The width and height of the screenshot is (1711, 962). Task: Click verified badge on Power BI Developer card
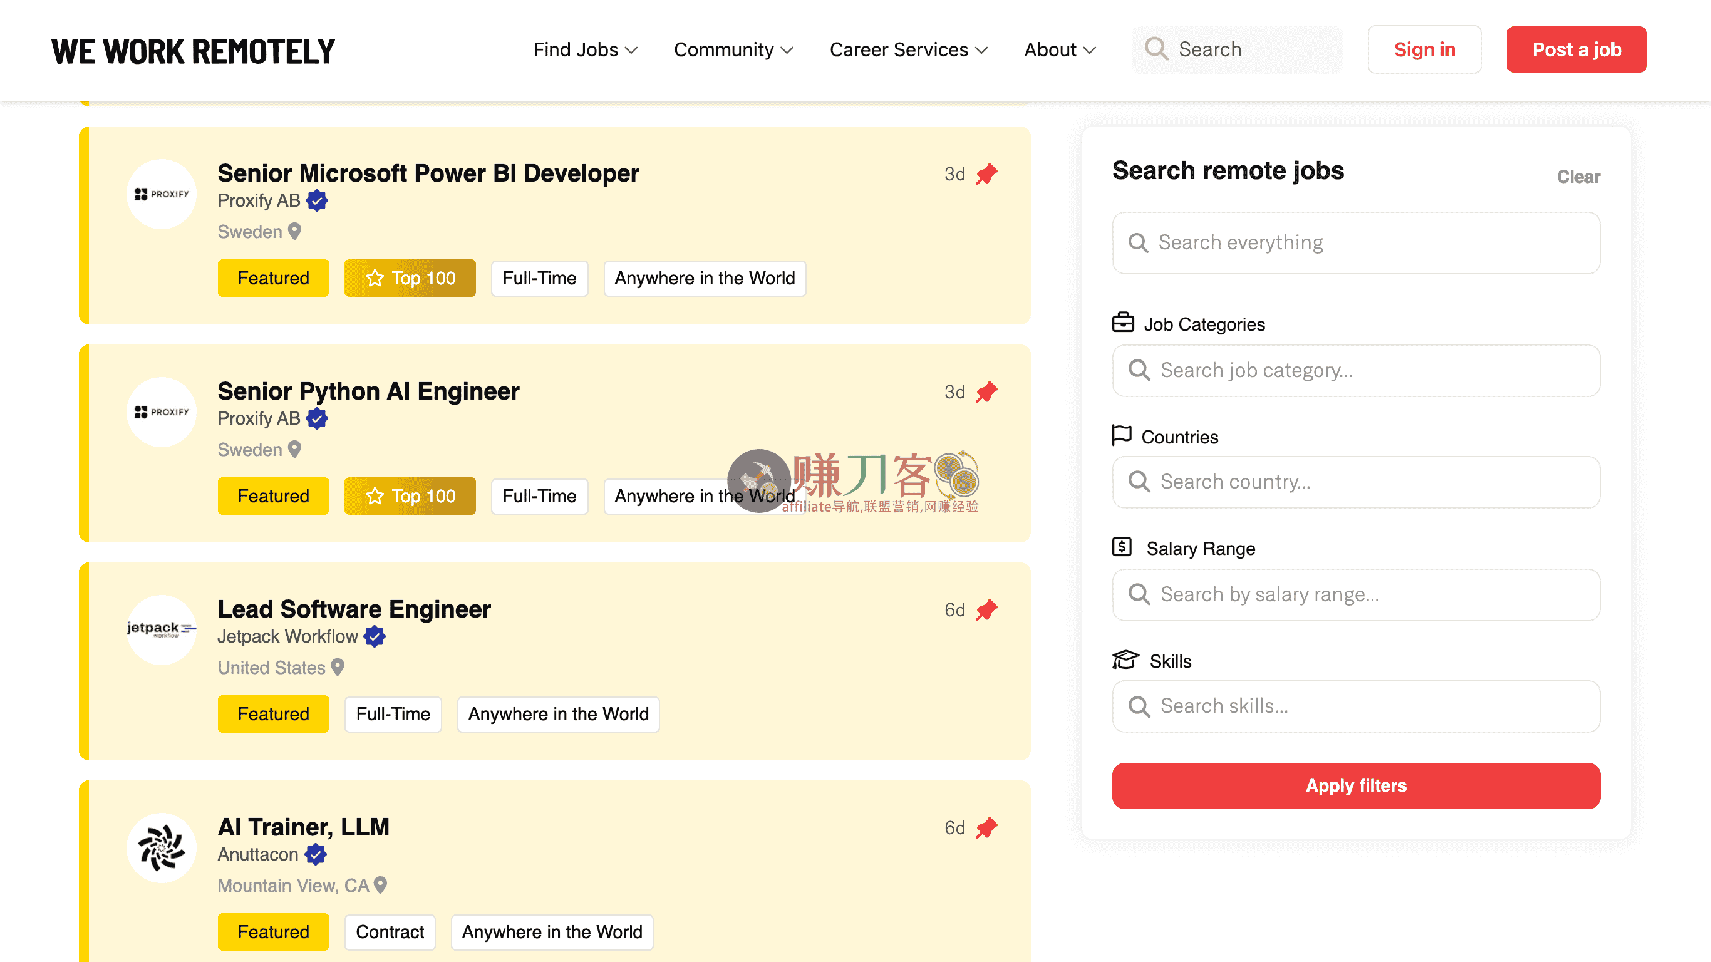(317, 200)
